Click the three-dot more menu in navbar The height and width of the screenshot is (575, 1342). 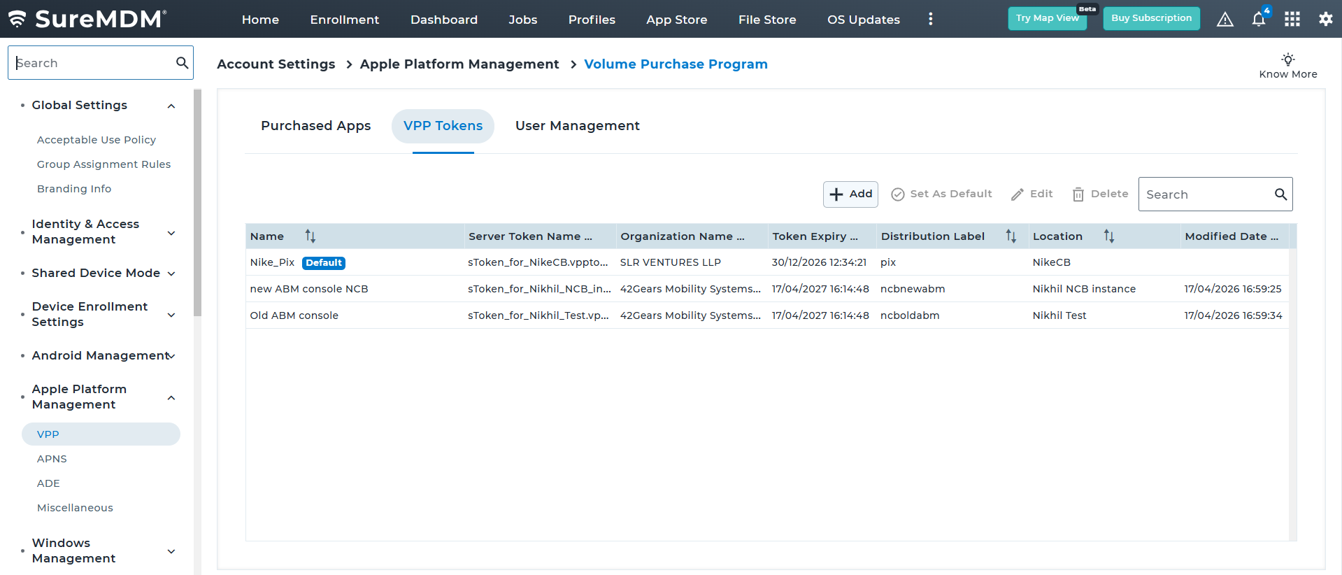click(930, 20)
